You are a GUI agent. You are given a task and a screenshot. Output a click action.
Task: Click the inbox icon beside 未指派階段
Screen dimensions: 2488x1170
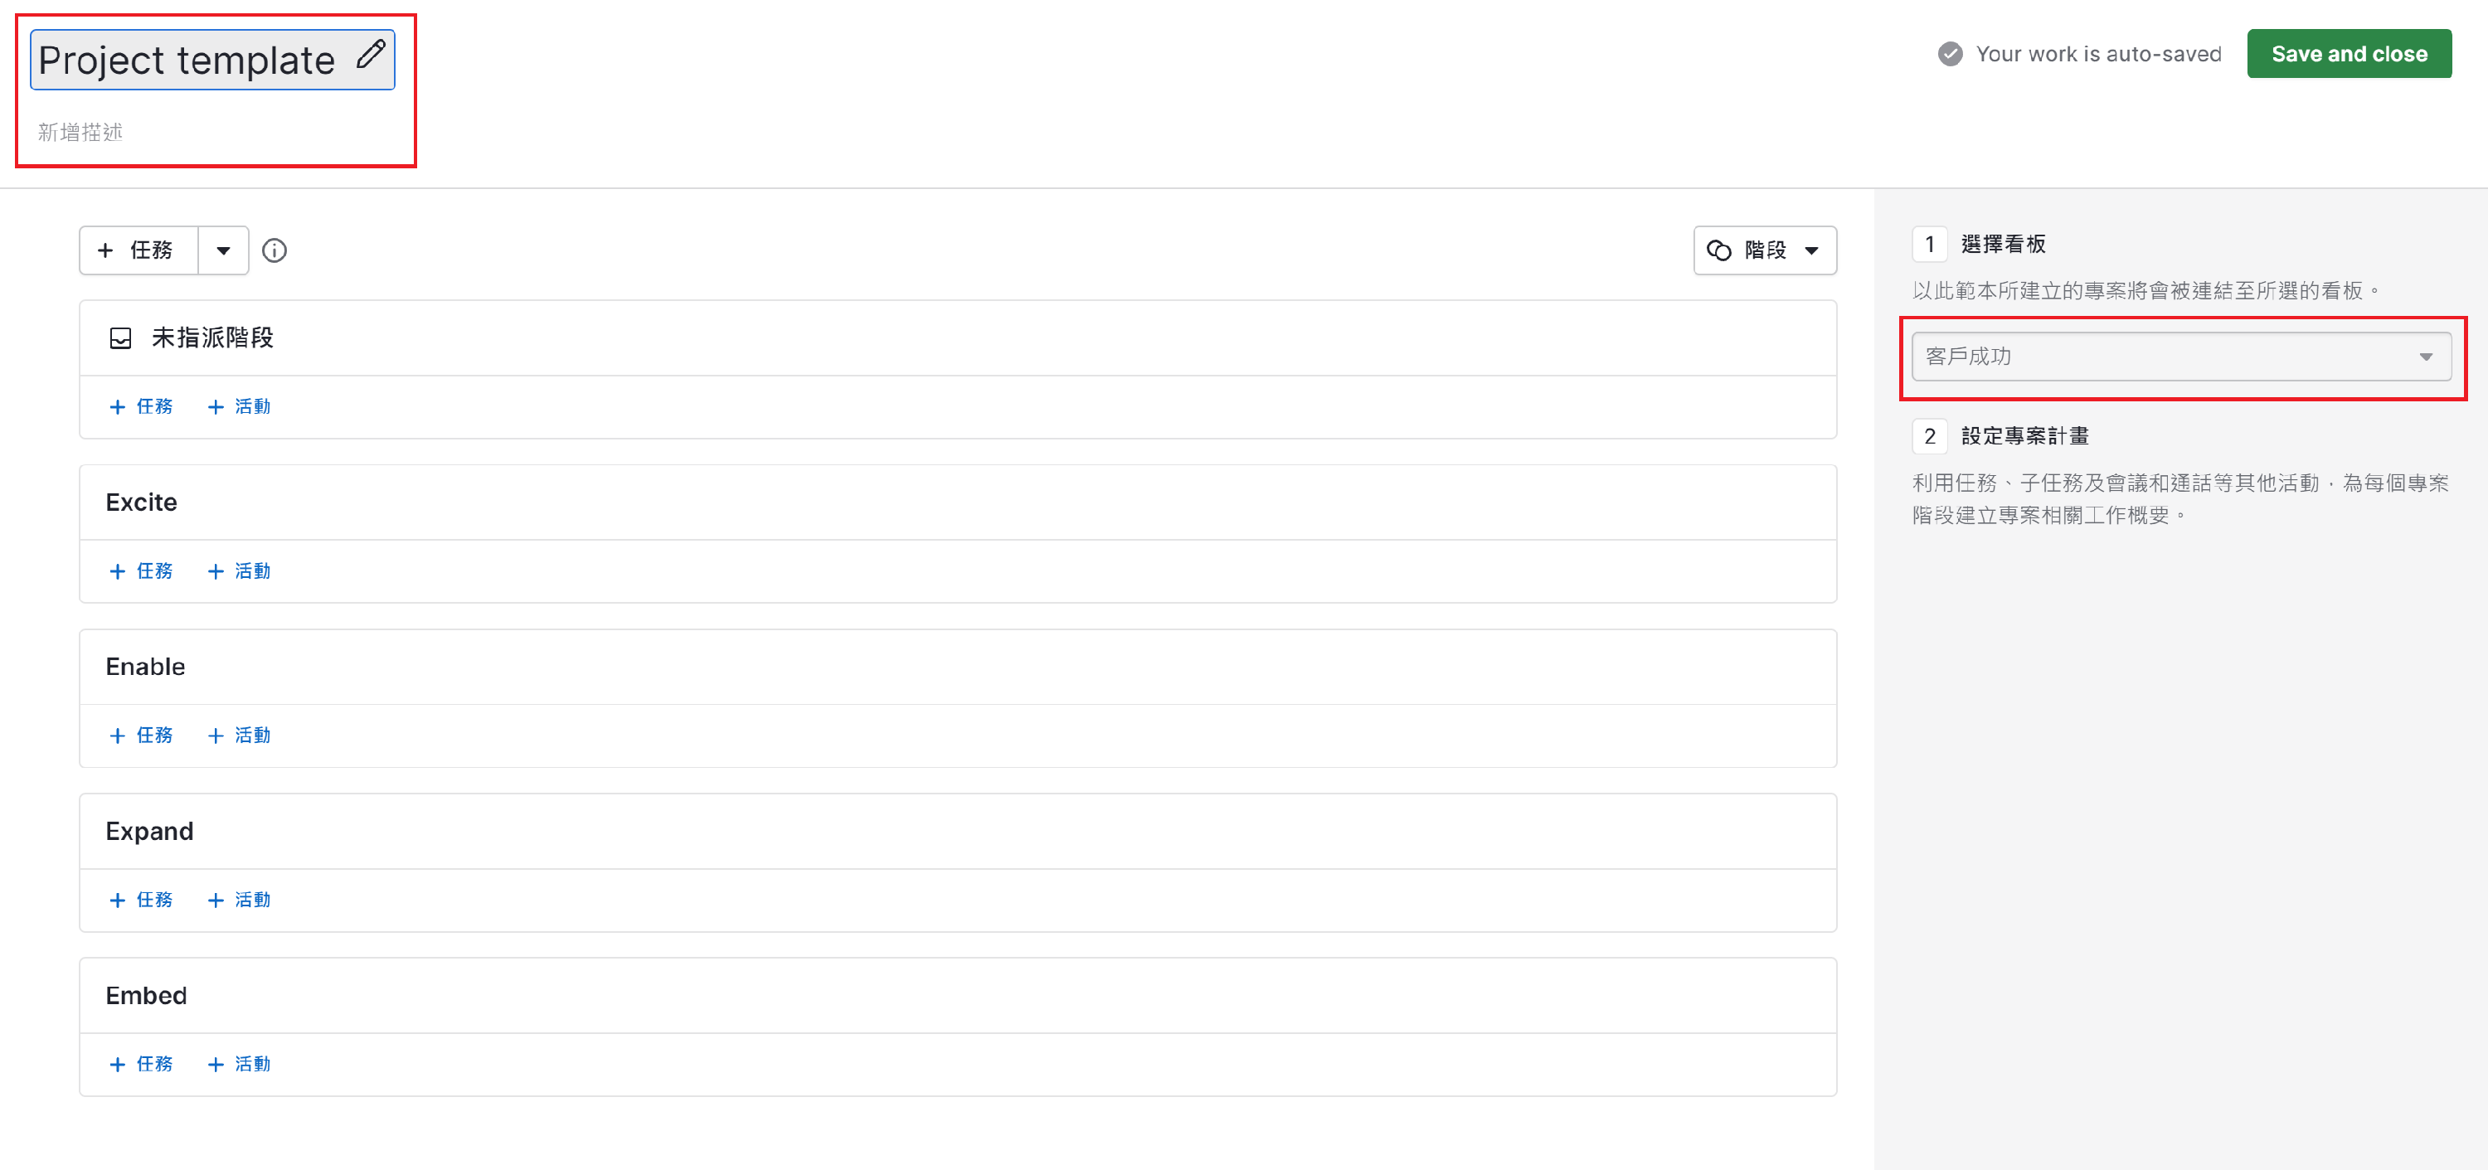tap(121, 337)
